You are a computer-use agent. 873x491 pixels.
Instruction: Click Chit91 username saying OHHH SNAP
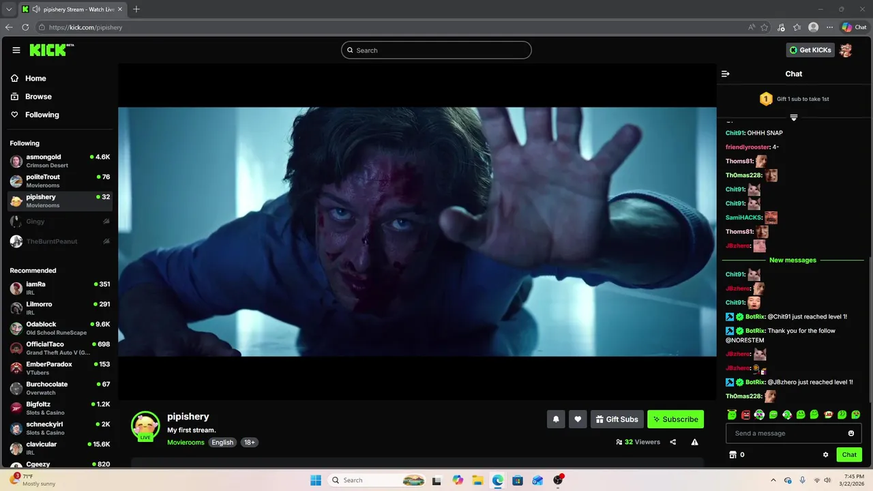click(735, 133)
